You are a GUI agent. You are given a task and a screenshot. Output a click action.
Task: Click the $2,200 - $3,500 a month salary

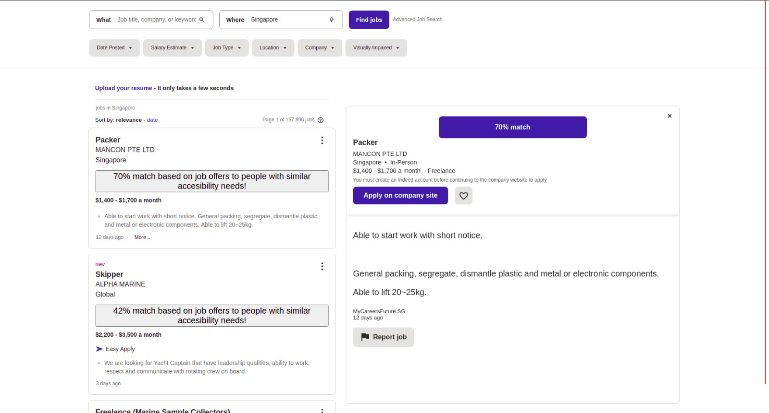click(x=128, y=335)
